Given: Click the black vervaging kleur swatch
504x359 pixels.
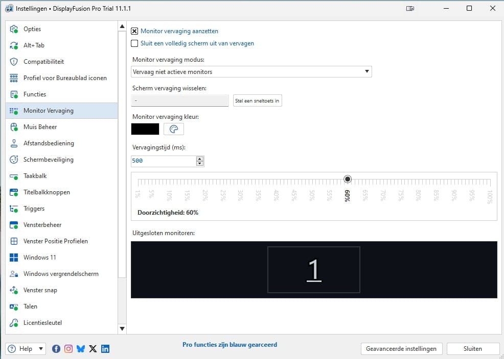Looking at the screenshot, I should coord(145,129).
